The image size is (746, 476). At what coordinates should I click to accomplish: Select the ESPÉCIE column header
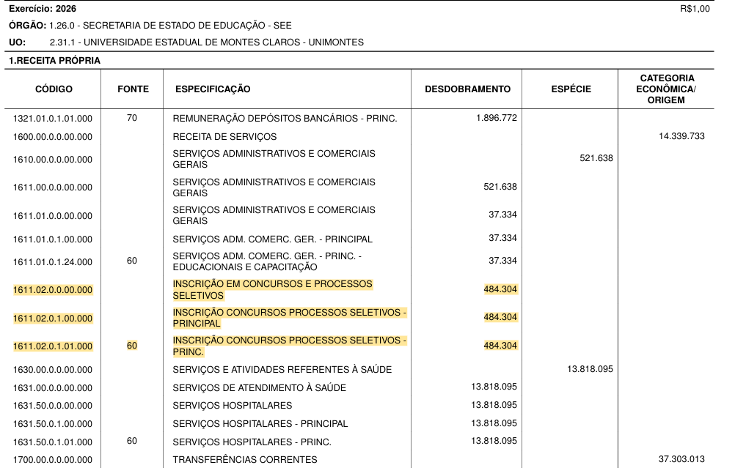tap(571, 89)
